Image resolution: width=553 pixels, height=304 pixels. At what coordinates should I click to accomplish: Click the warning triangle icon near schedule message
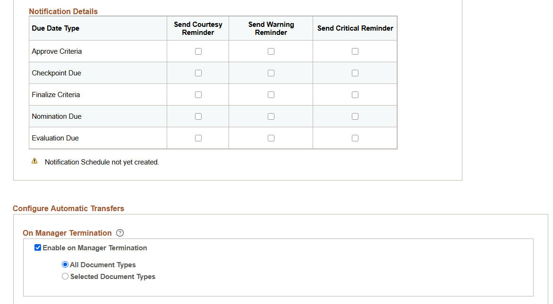(x=34, y=162)
